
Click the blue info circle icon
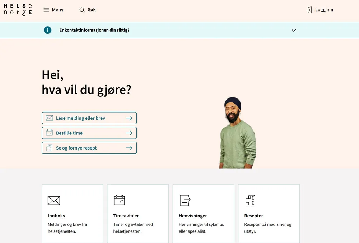(48, 30)
